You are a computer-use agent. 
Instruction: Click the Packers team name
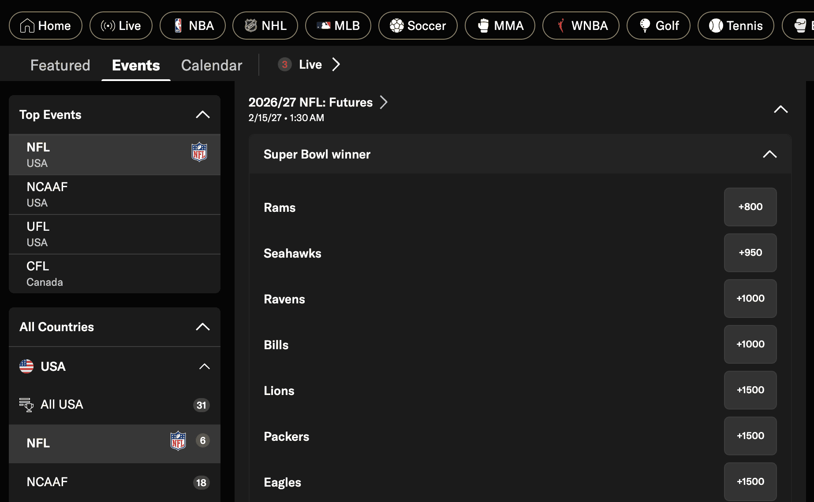[x=287, y=436]
